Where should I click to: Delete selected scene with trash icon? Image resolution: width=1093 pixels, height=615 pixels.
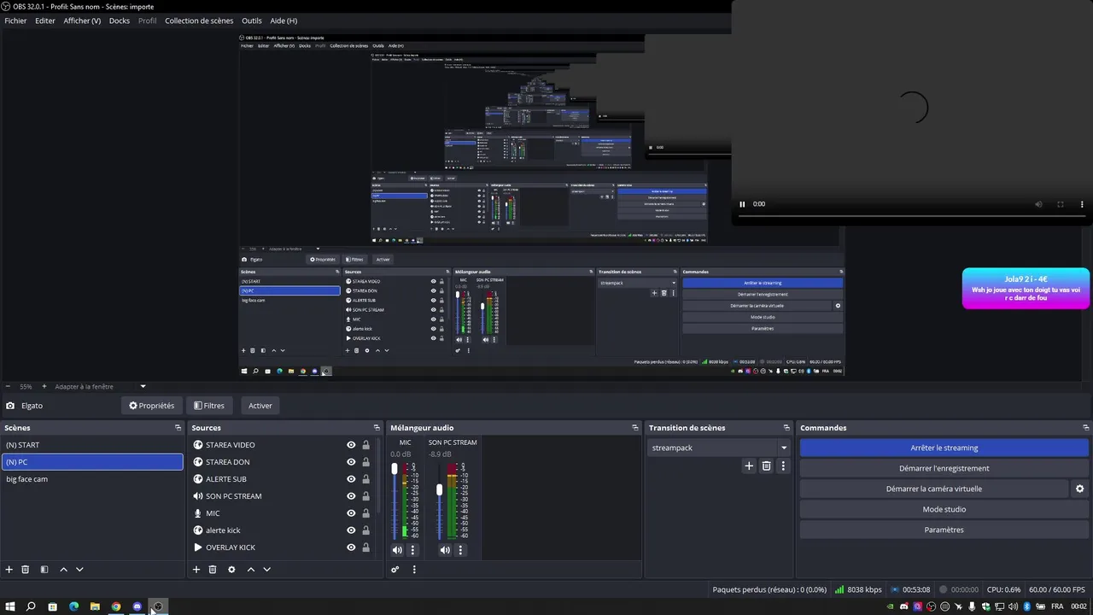[x=26, y=570]
